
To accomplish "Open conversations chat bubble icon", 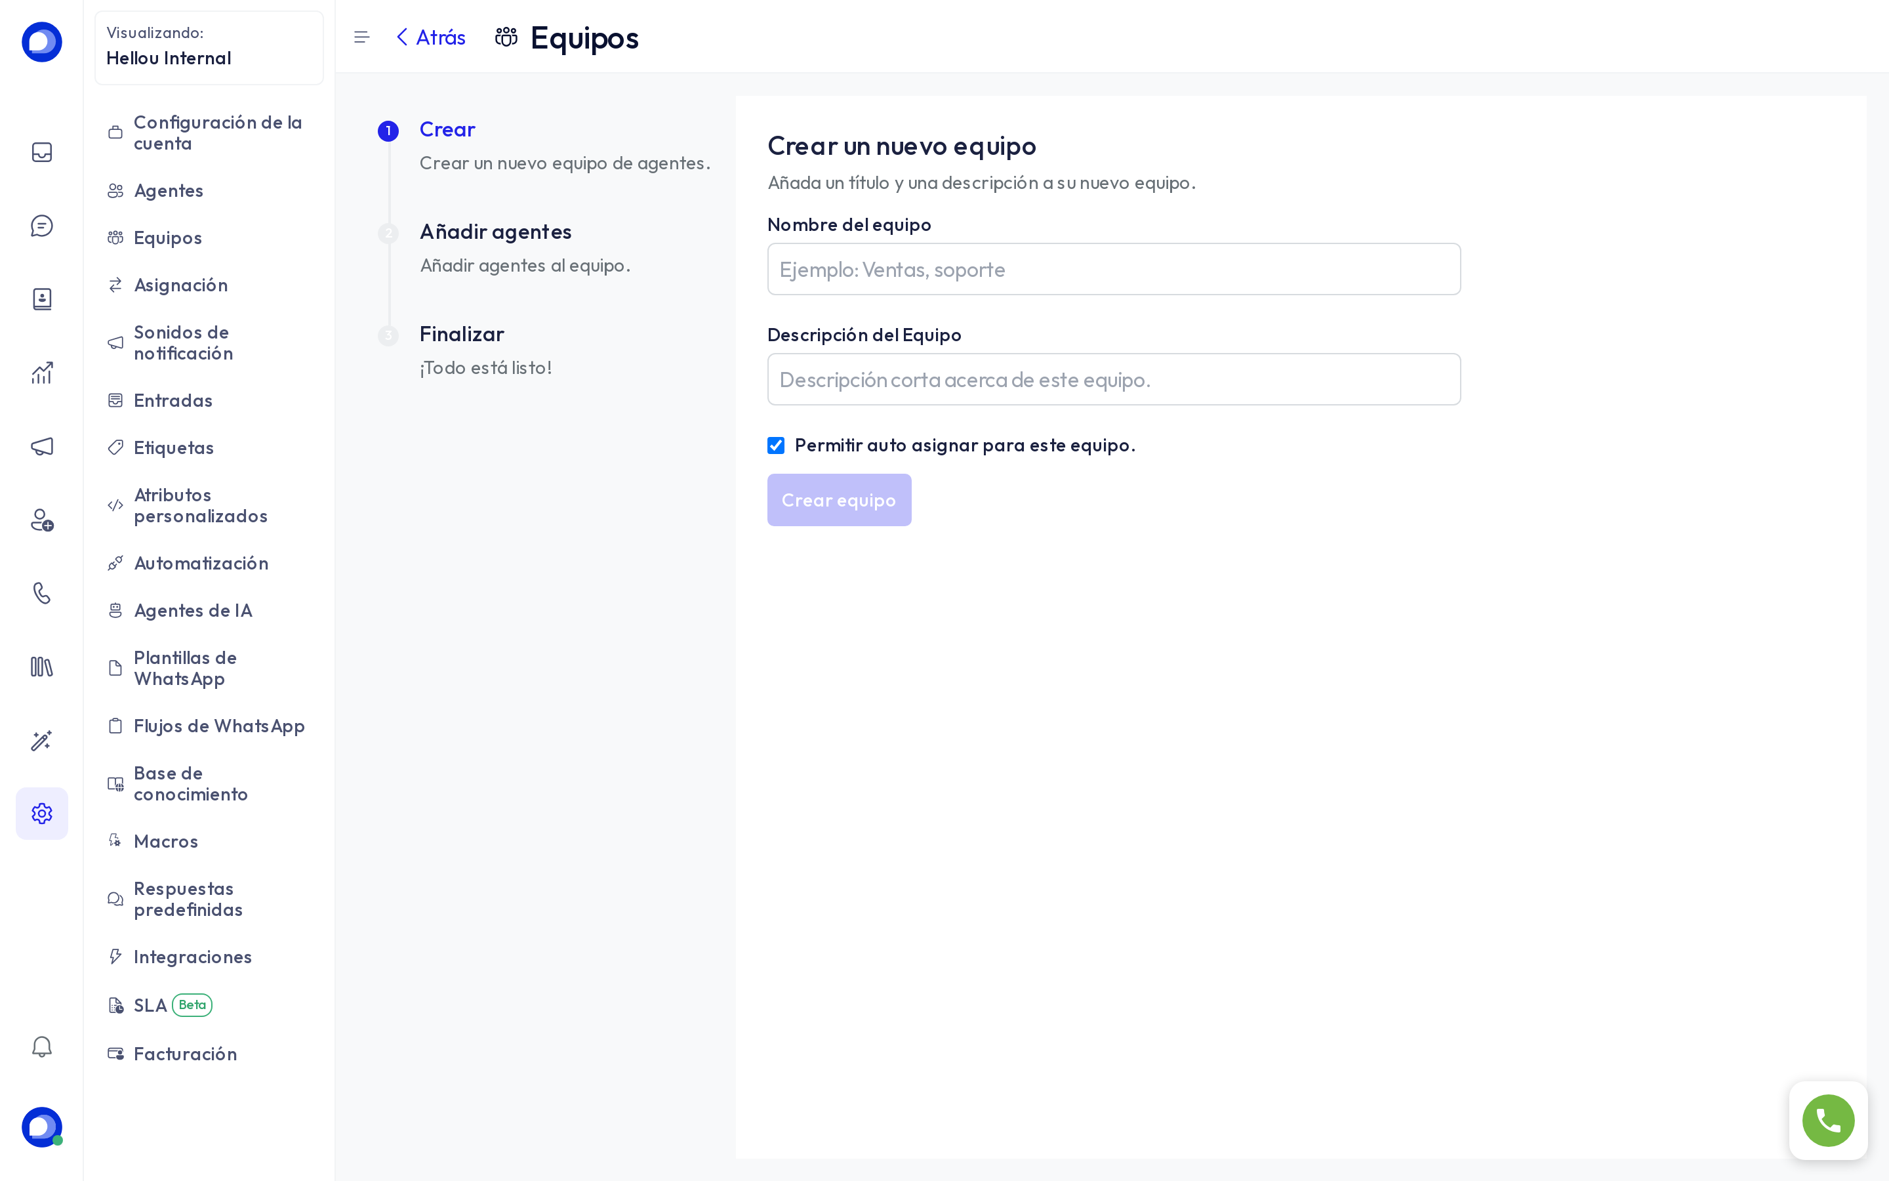I will (41, 226).
